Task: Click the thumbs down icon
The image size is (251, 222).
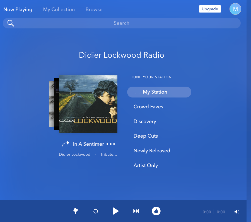Action: tap(75, 211)
